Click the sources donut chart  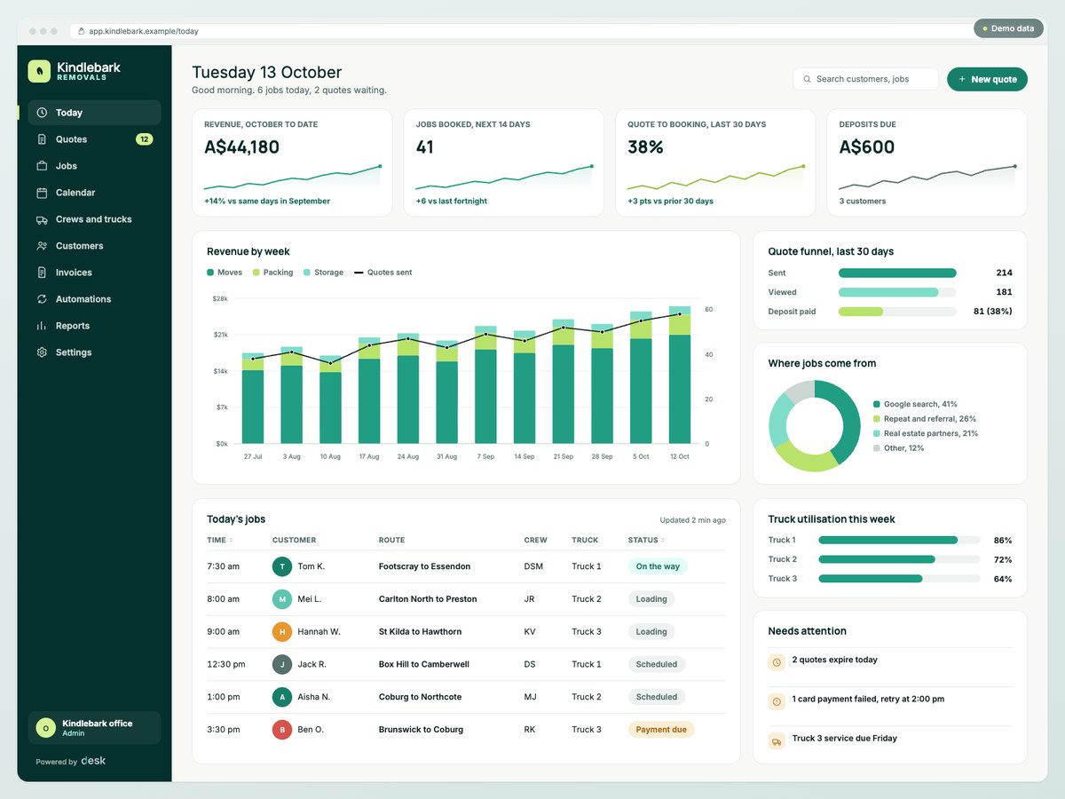[x=815, y=426]
